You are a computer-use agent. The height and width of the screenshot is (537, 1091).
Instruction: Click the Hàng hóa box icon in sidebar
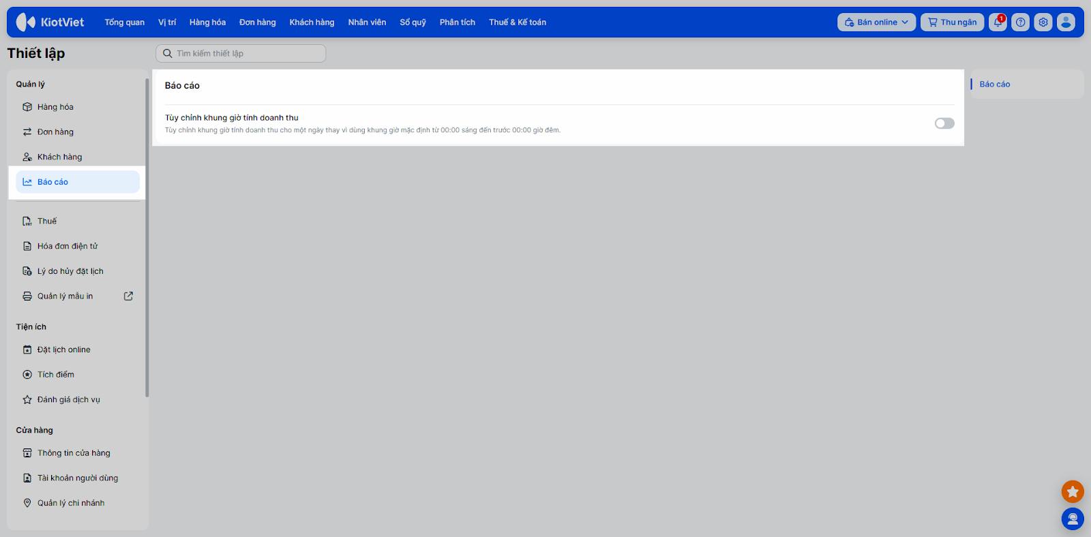27,107
